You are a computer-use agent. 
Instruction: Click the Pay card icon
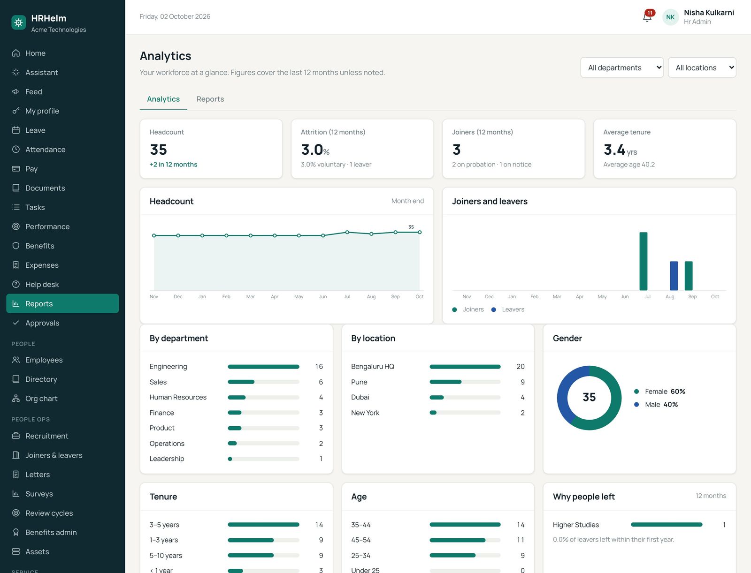click(x=16, y=168)
